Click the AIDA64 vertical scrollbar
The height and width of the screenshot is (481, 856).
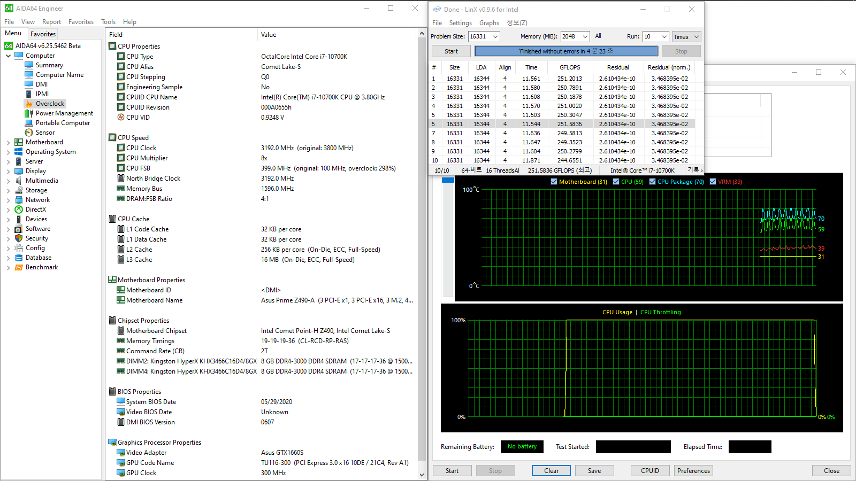coord(422,241)
